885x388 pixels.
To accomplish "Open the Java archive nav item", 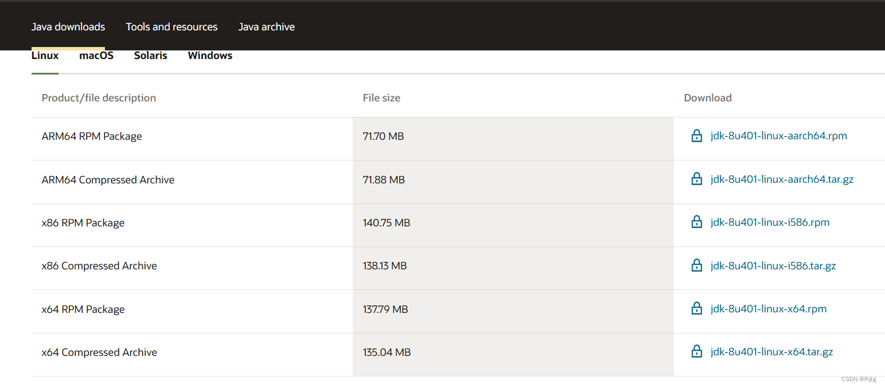I will pyautogui.click(x=267, y=27).
